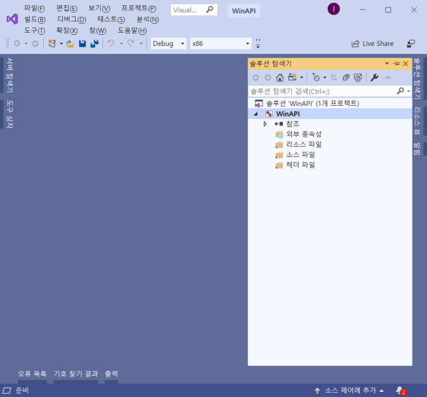427x397 pixels.
Task: Click the Navigate Backward toolbar arrow
Action: point(17,44)
